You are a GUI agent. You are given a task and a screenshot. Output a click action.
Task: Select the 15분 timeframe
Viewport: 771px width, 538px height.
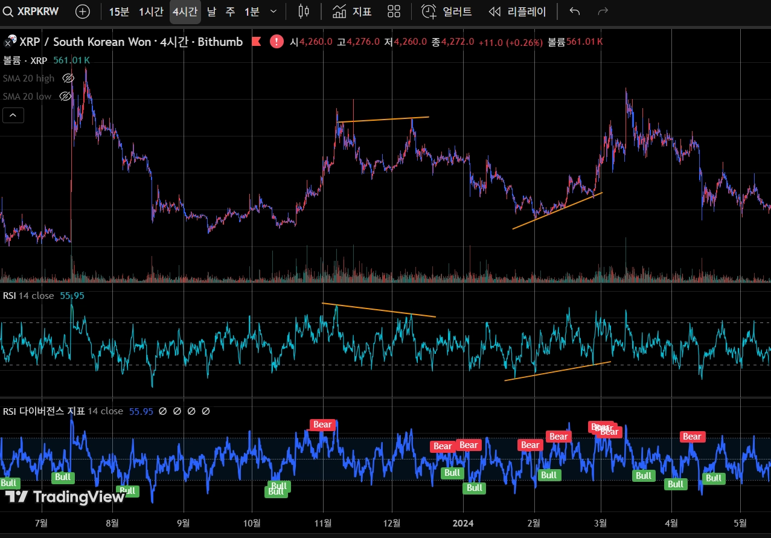119,11
